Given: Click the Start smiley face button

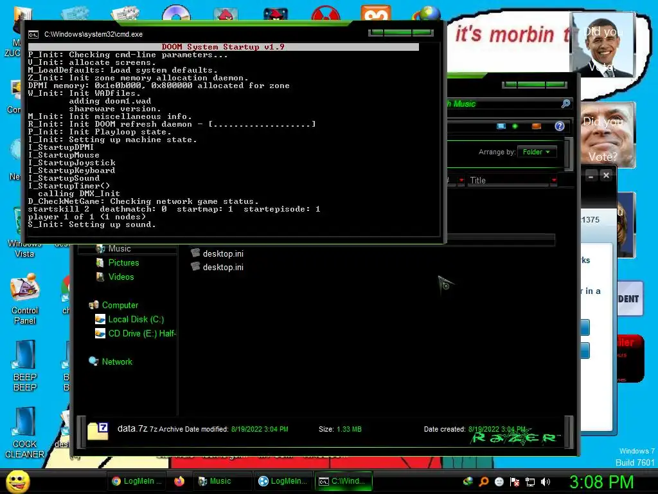Looking at the screenshot, I should click(x=17, y=481).
